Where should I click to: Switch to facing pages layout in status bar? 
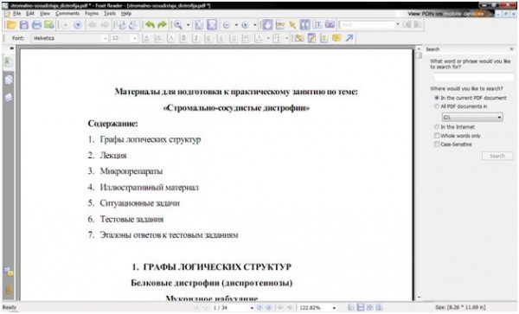coord(369,307)
